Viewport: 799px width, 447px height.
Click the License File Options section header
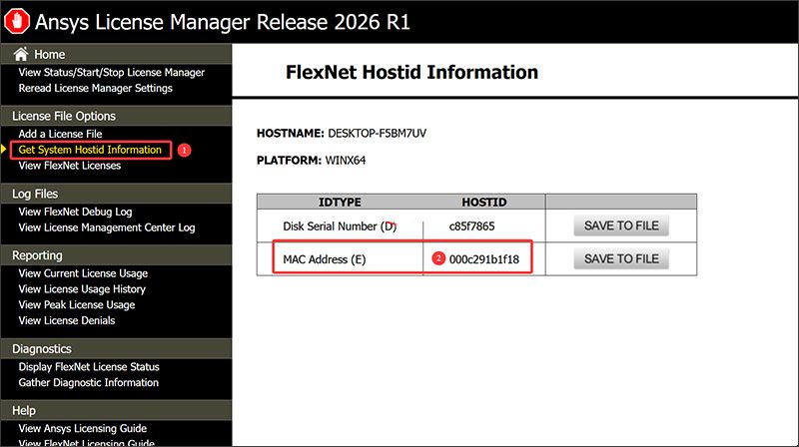116,116
